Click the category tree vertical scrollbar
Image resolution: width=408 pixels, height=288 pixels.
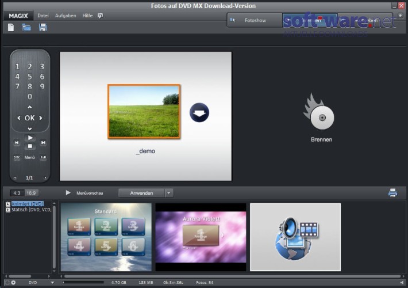(x=54, y=237)
